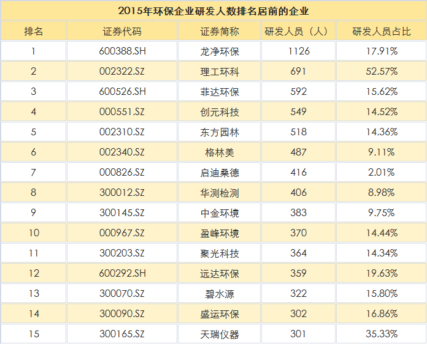Select the headcount value 549
The height and width of the screenshot is (344, 427).
click(x=298, y=111)
